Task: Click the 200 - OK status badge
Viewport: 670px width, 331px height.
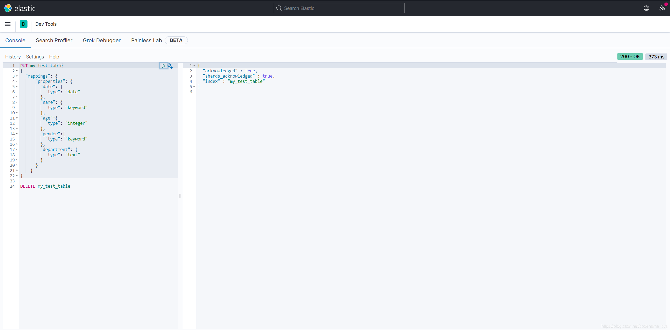Action: point(630,57)
